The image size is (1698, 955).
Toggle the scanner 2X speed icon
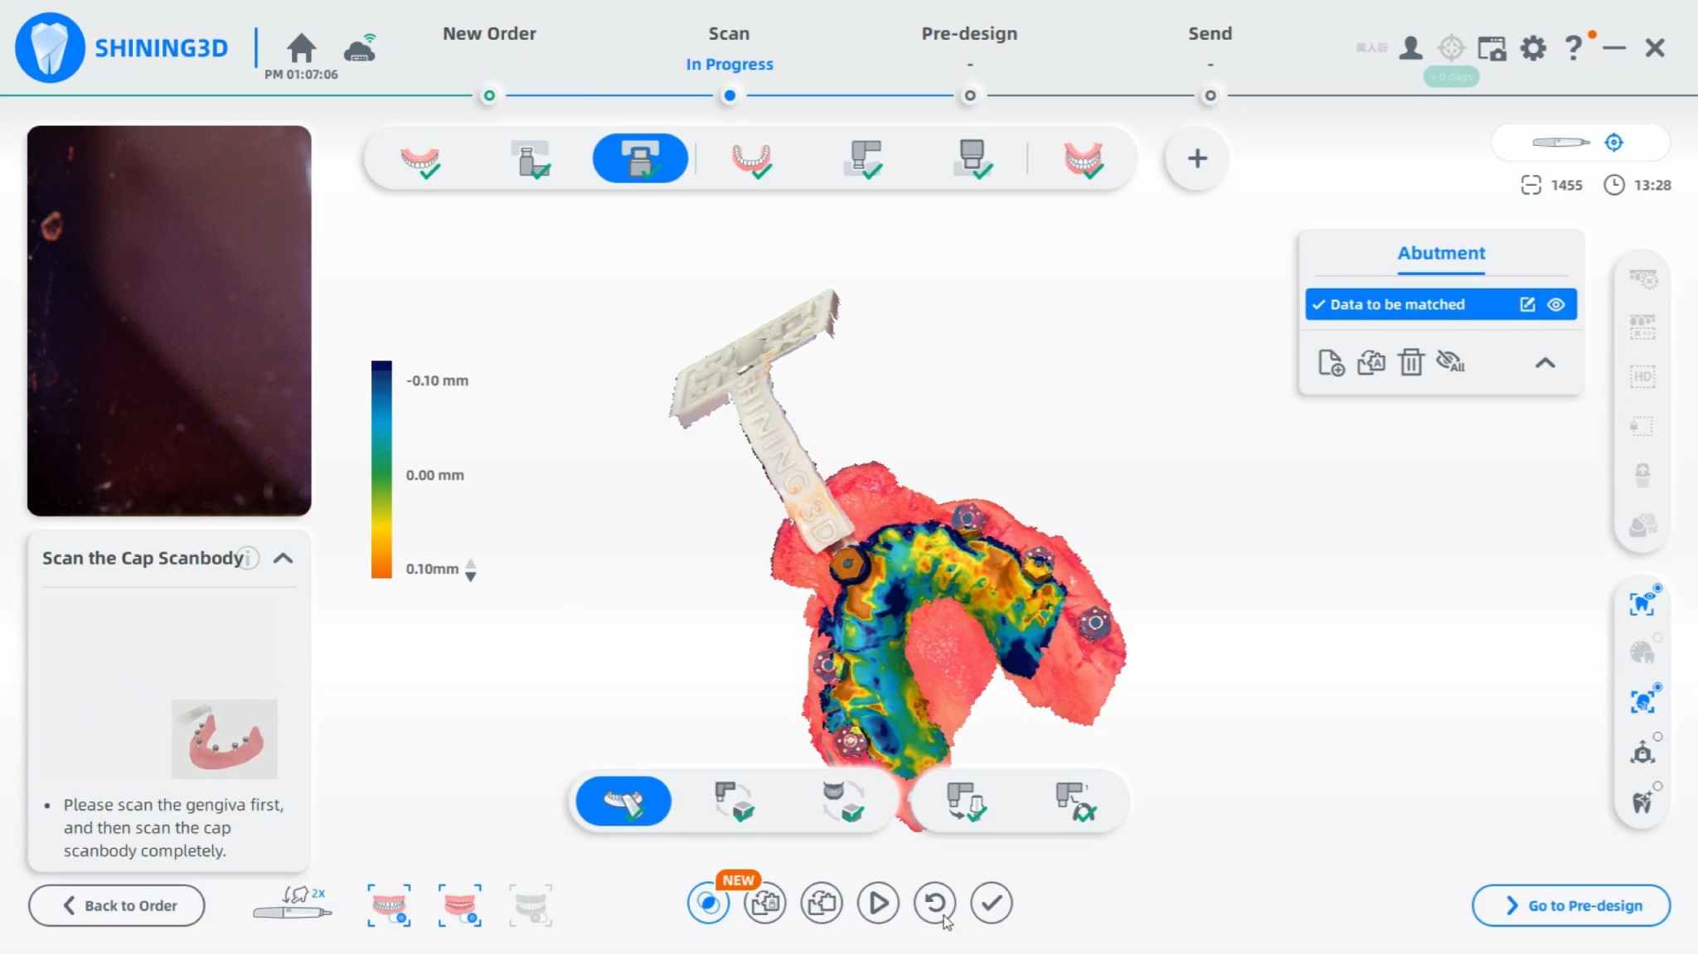tap(293, 904)
